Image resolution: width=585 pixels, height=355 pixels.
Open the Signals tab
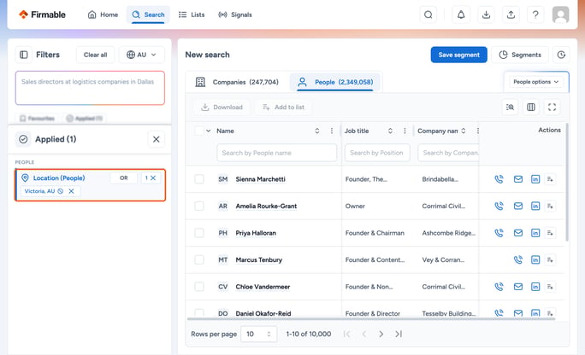coord(235,15)
